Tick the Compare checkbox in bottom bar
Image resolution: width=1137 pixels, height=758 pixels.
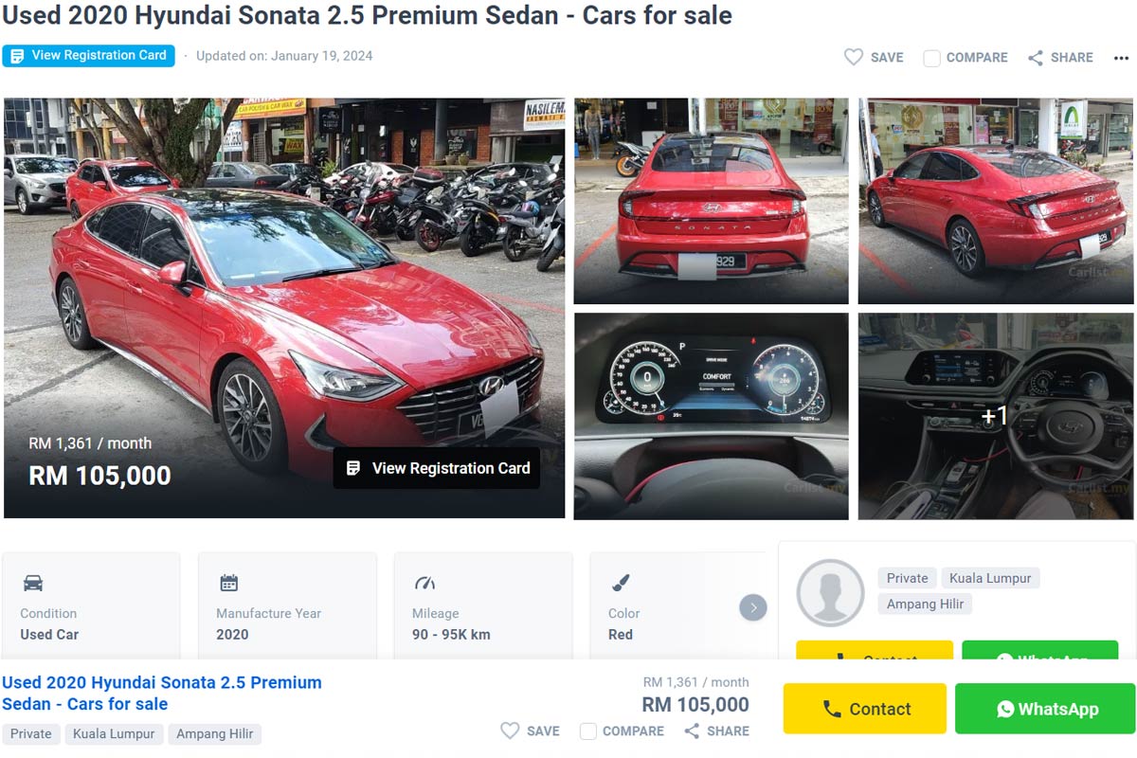click(x=588, y=731)
